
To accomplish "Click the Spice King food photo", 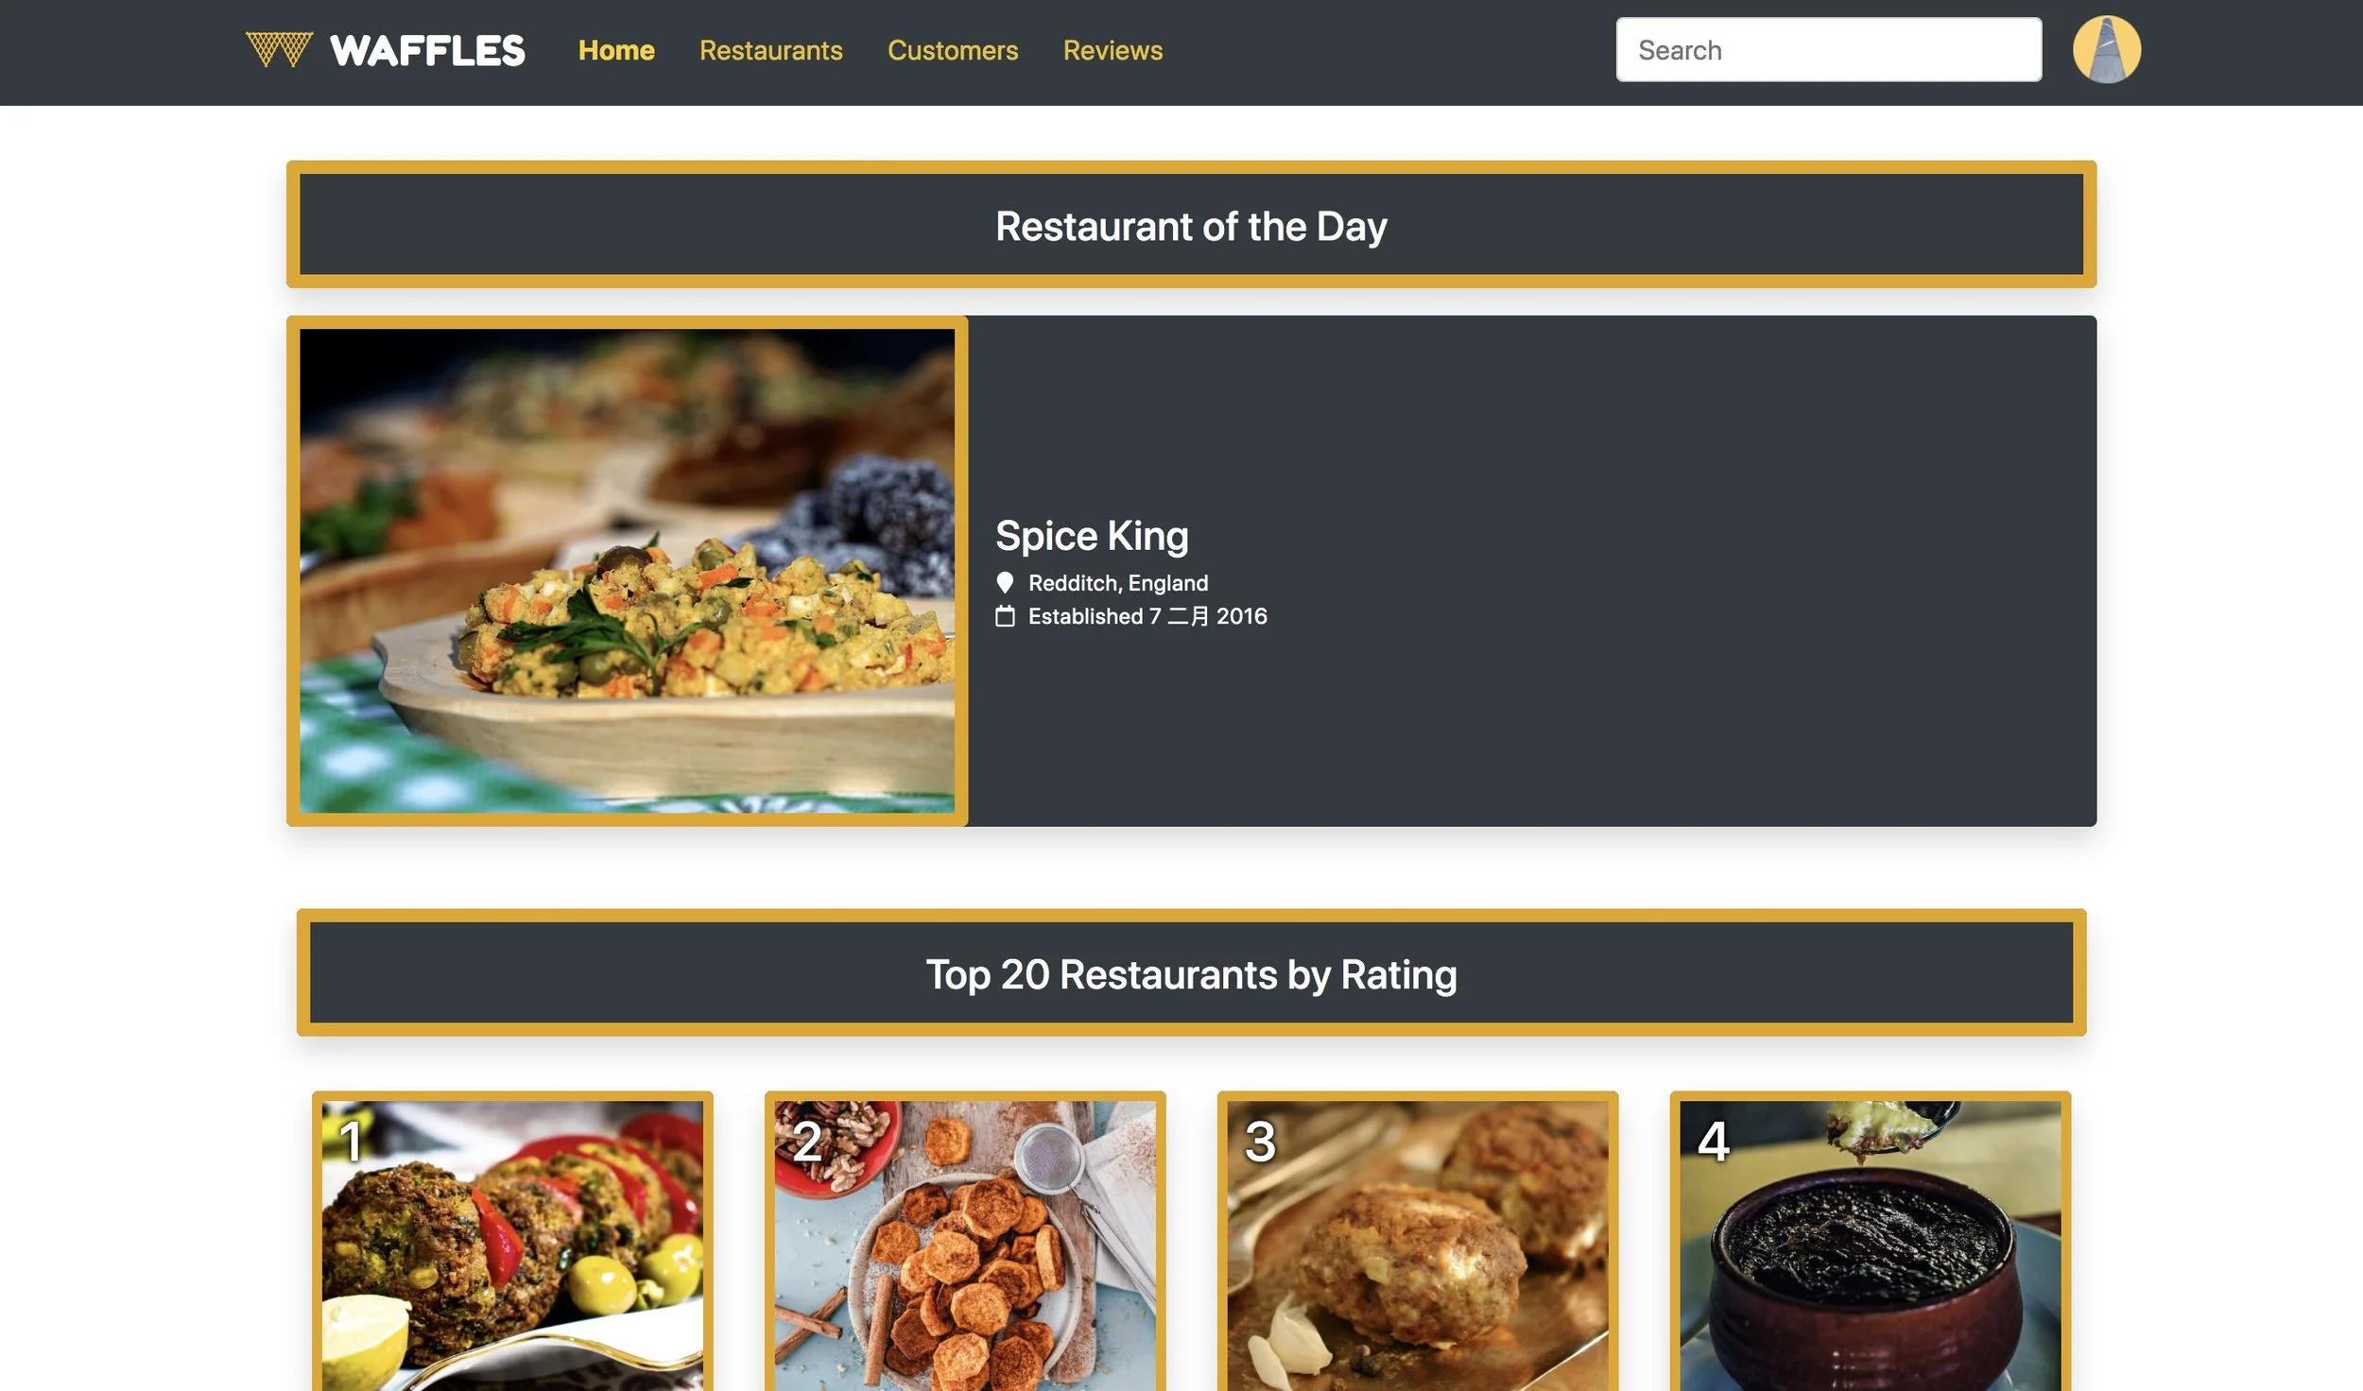I will click(627, 571).
